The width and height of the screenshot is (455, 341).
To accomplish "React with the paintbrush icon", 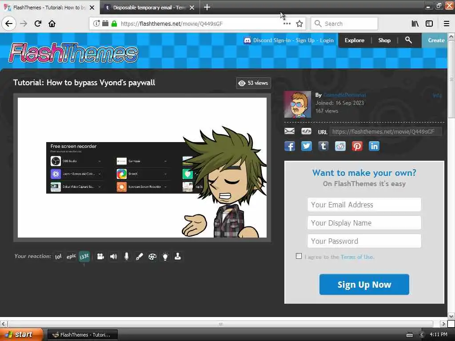I will (x=139, y=256).
